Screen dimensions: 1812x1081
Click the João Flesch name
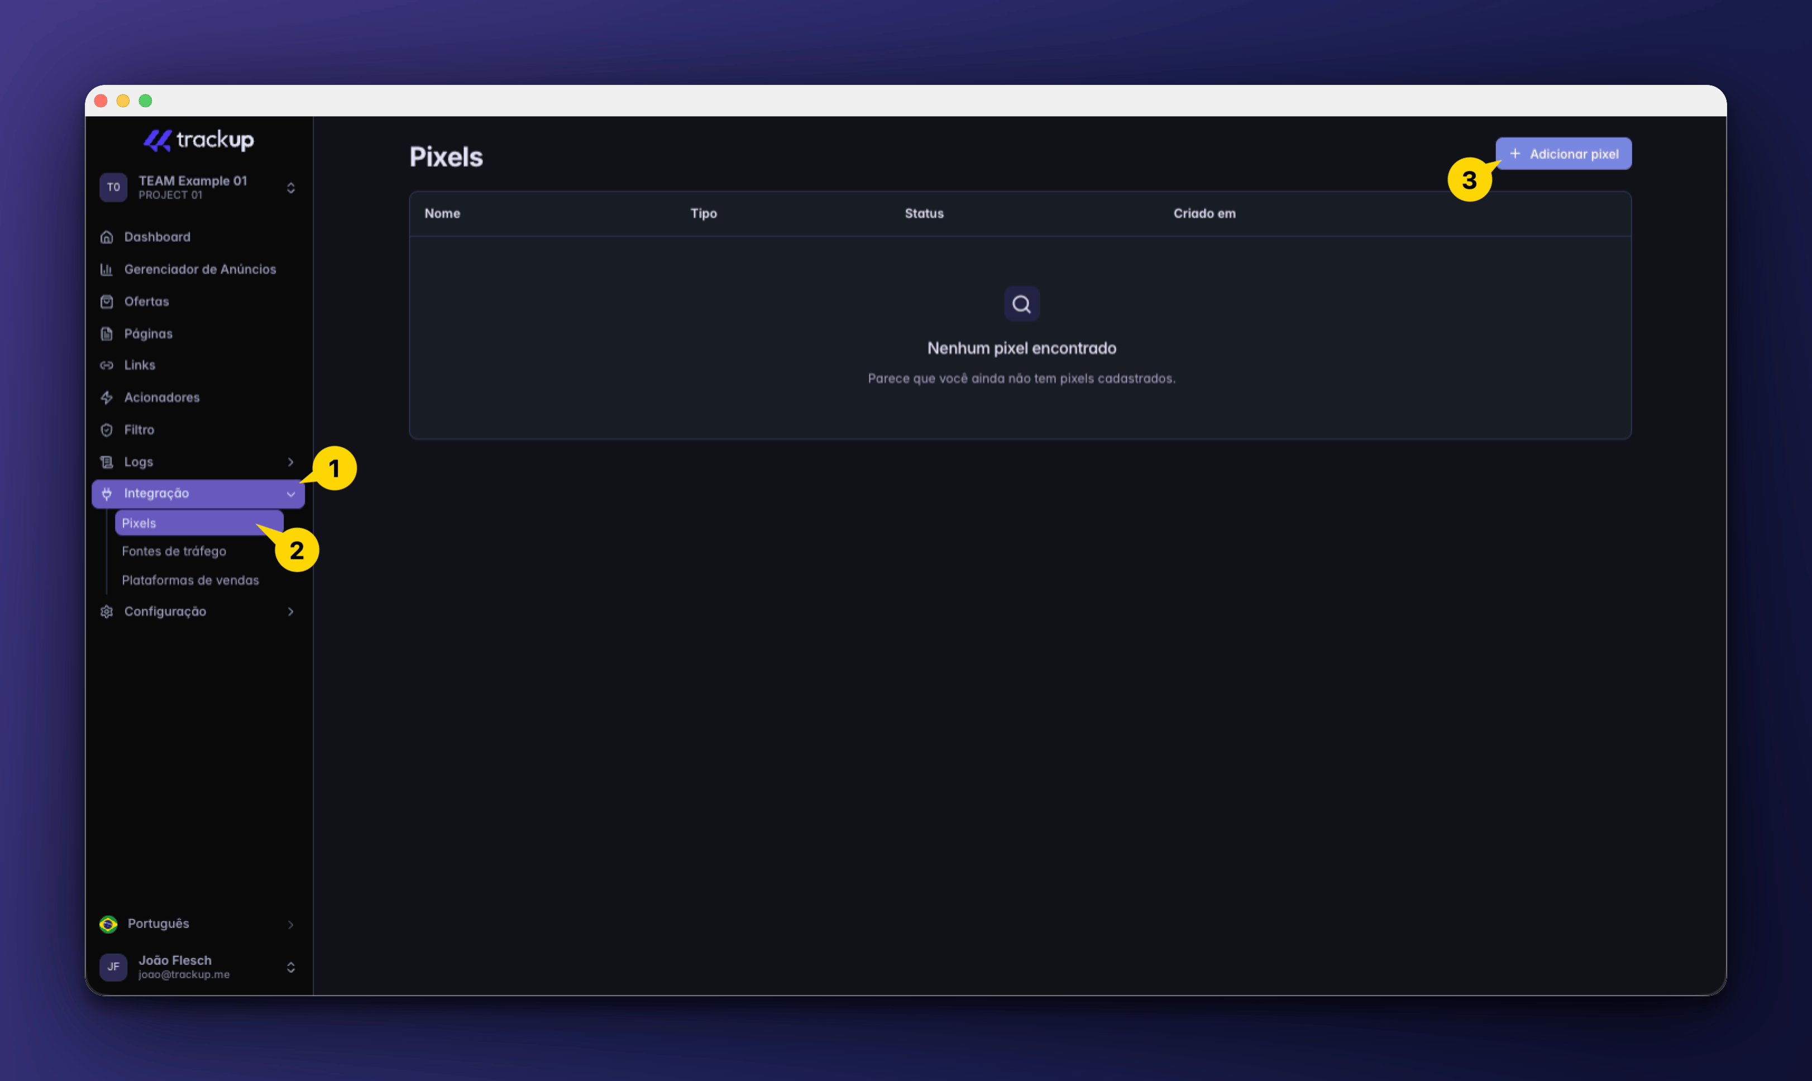(x=175, y=960)
